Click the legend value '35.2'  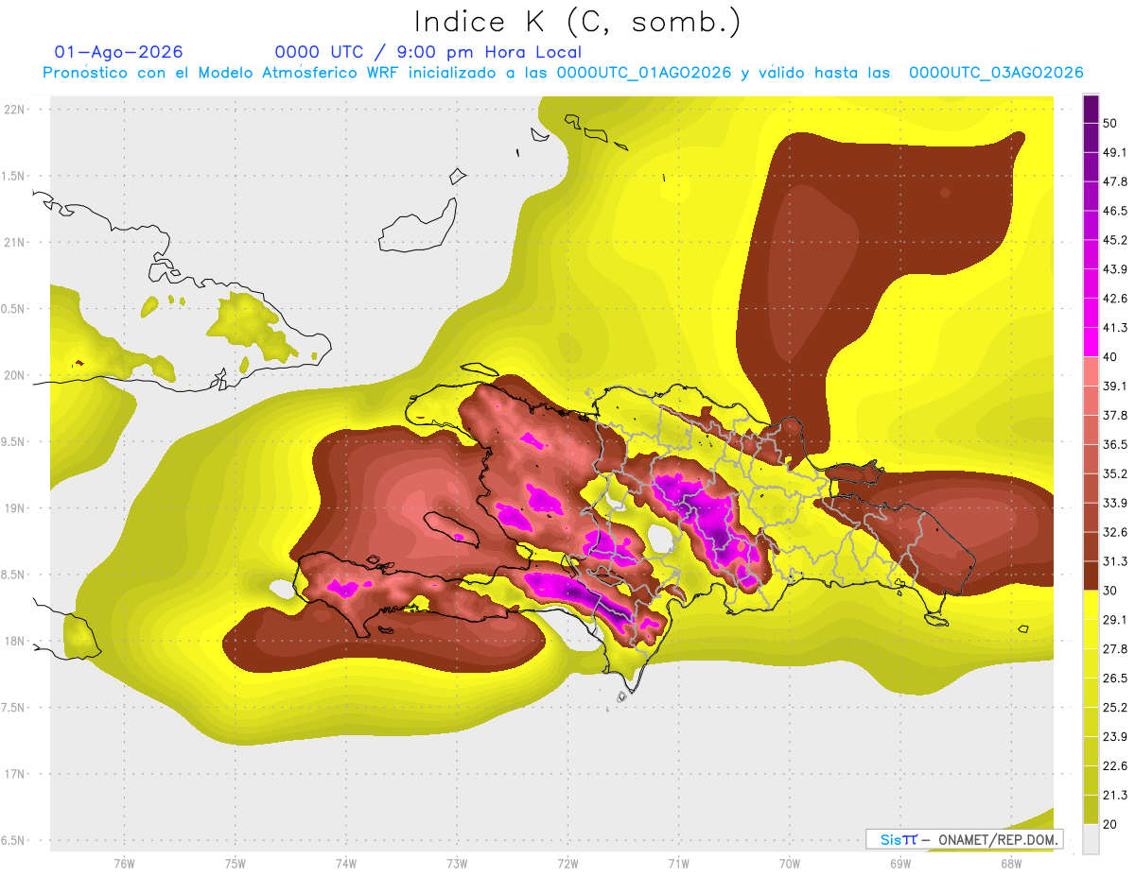(1115, 474)
